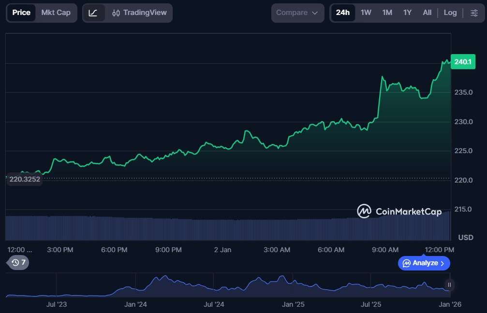Switch chart to Price view
487x313 pixels.
tap(21, 13)
